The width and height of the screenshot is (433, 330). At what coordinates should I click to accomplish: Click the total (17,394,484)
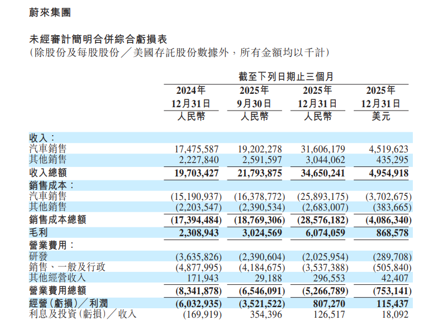(x=196, y=220)
